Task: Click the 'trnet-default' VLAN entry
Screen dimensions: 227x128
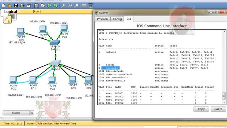Action: point(115,81)
